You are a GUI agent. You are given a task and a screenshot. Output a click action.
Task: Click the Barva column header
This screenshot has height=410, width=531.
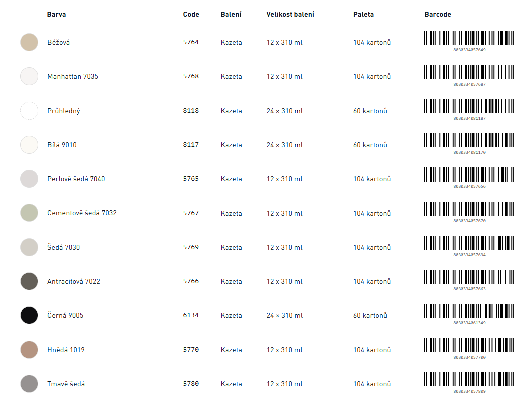pyautogui.click(x=56, y=14)
